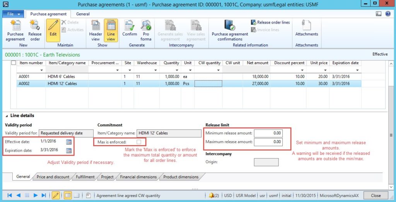The height and width of the screenshot is (202, 396).
Task: Click the vertical scrollbar down arrow
Action: 392,187
